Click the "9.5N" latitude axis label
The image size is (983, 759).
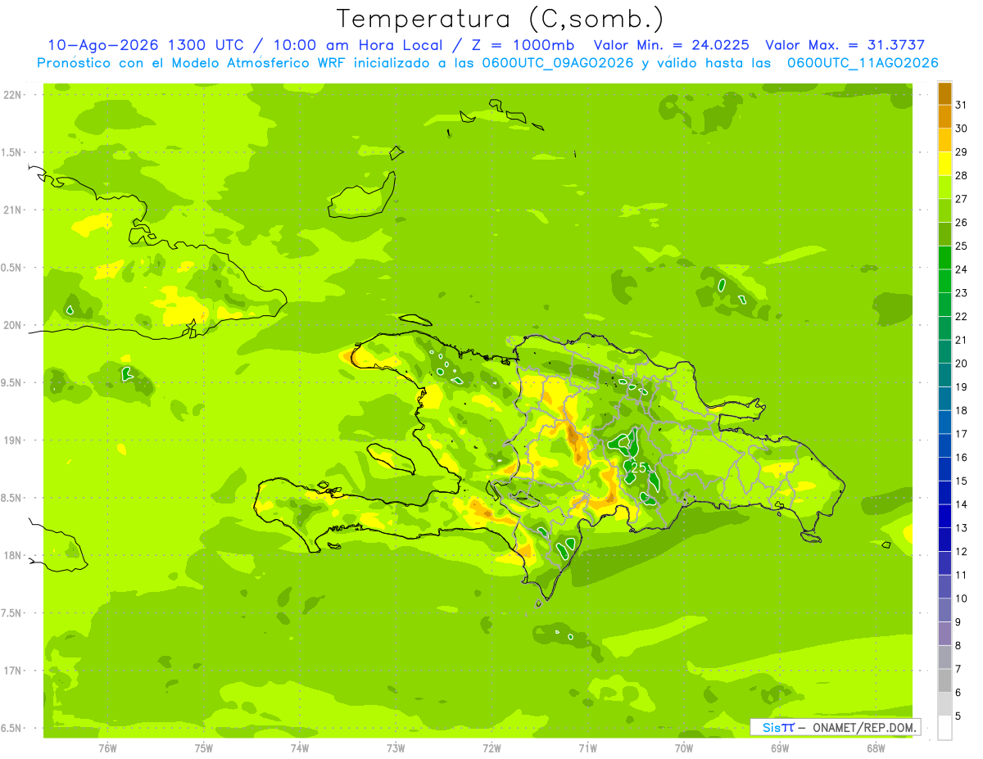(12, 383)
